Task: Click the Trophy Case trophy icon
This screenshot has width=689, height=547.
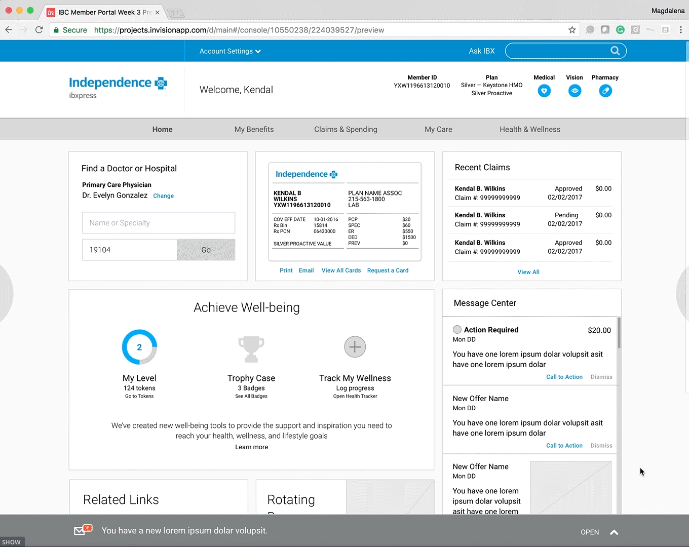Action: pyautogui.click(x=251, y=349)
